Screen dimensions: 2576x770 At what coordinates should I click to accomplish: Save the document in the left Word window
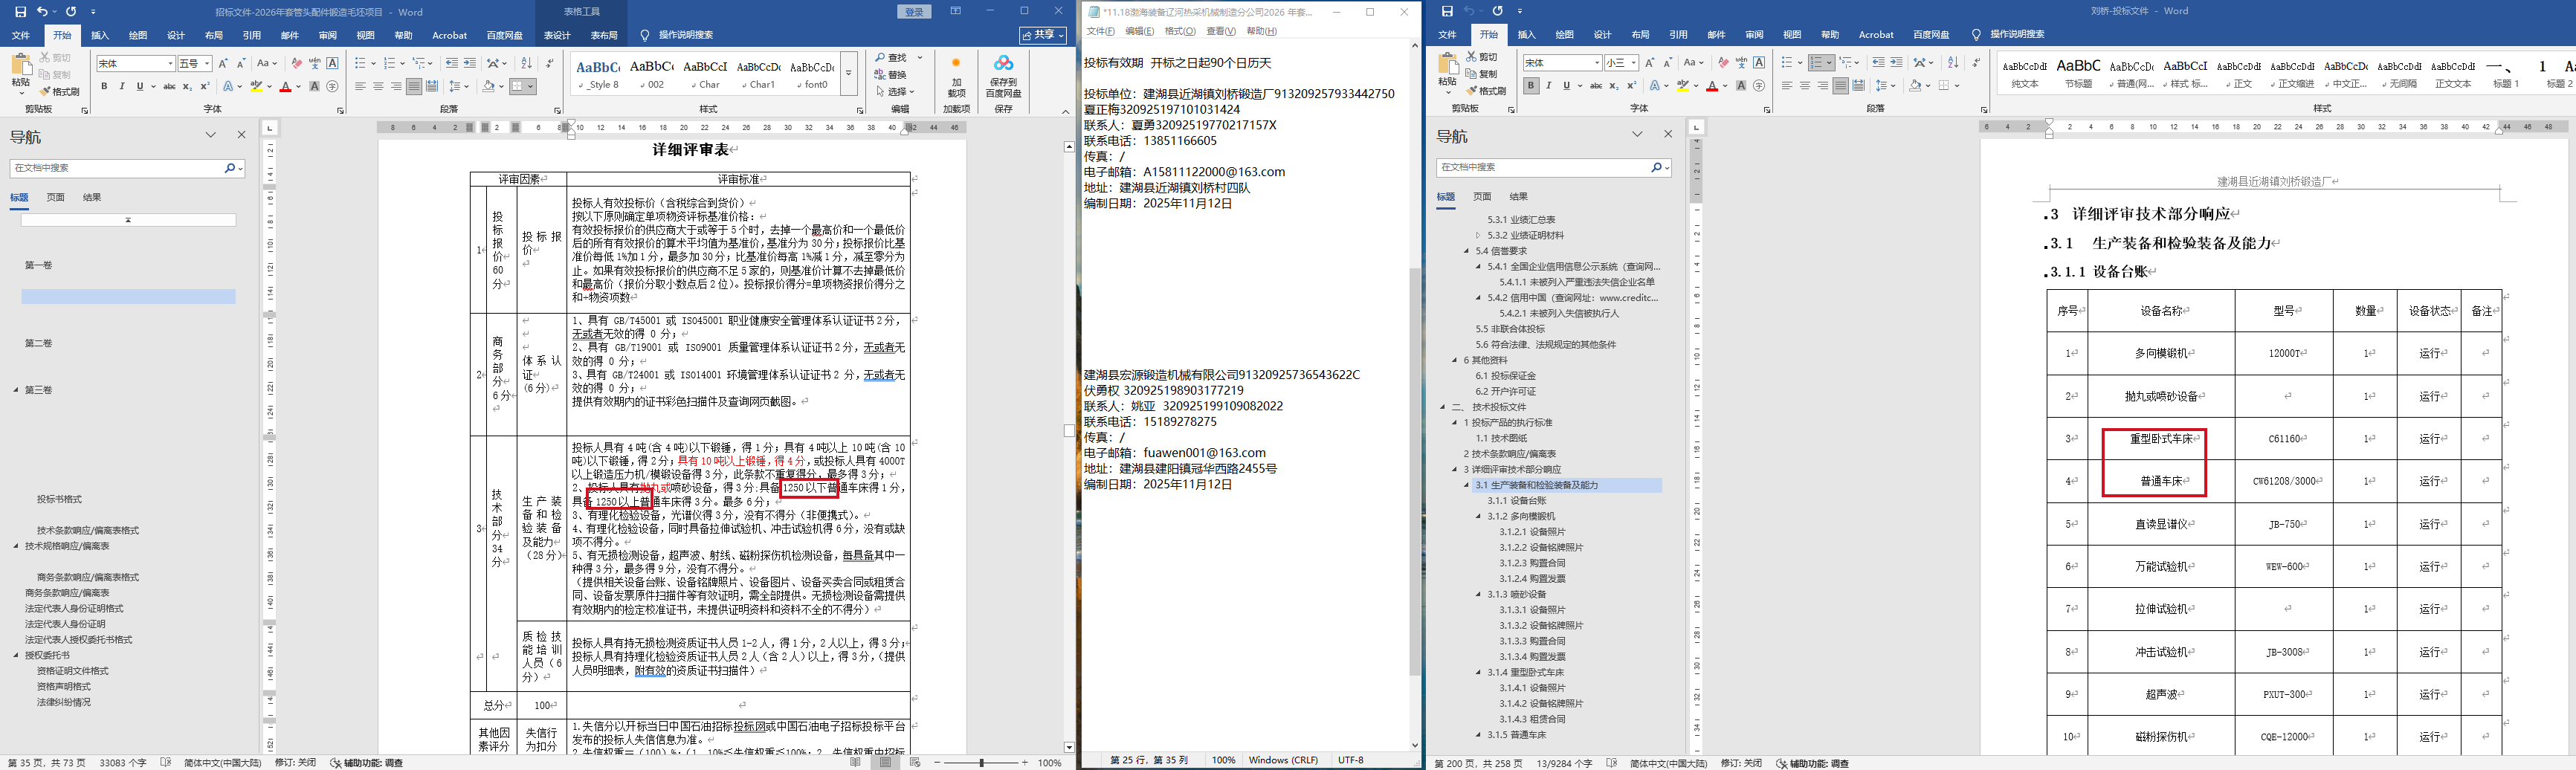tap(21, 11)
